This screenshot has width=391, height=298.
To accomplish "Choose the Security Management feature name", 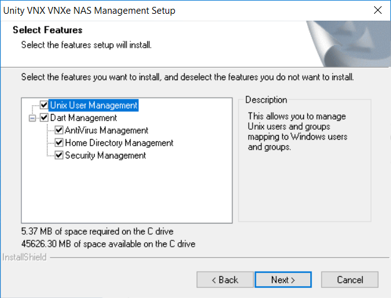I will pos(105,155).
